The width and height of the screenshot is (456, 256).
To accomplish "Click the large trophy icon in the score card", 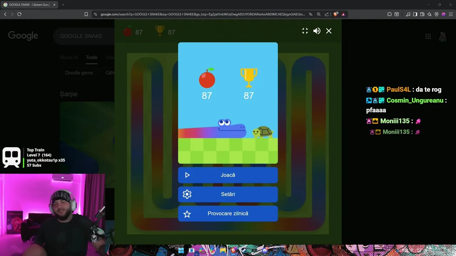I will [249, 78].
